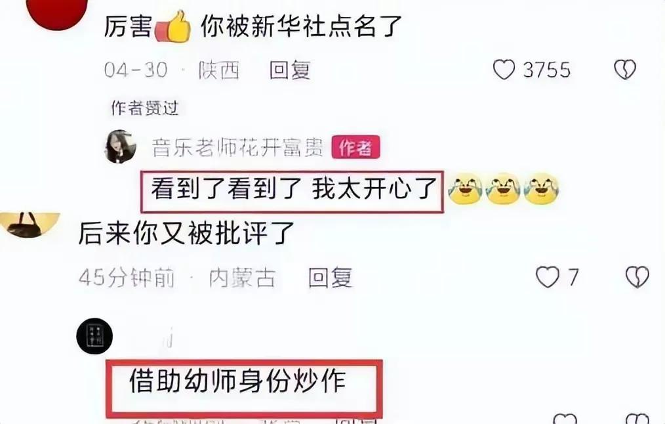This screenshot has width=665, height=424.
Task: Click the pink 作者 badge
Action: (x=355, y=147)
